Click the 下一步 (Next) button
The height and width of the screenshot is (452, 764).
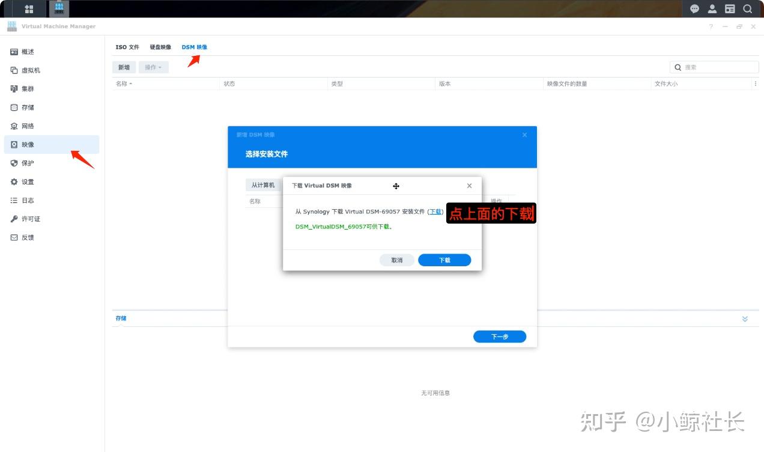click(x=499, y=337)
